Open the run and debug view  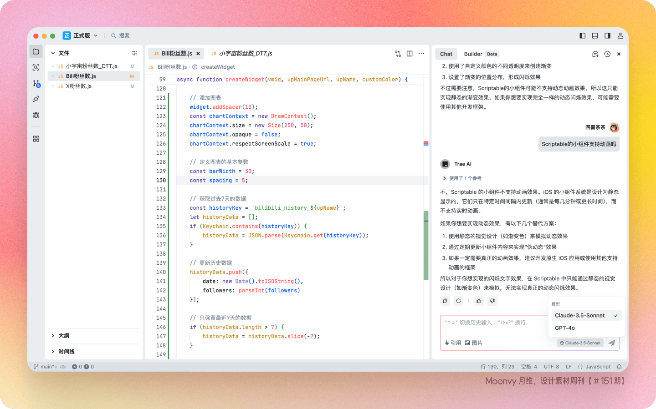click(36, 115)
